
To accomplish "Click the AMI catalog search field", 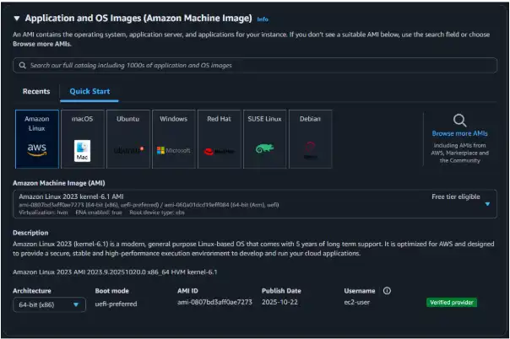I will click(253, 65).
